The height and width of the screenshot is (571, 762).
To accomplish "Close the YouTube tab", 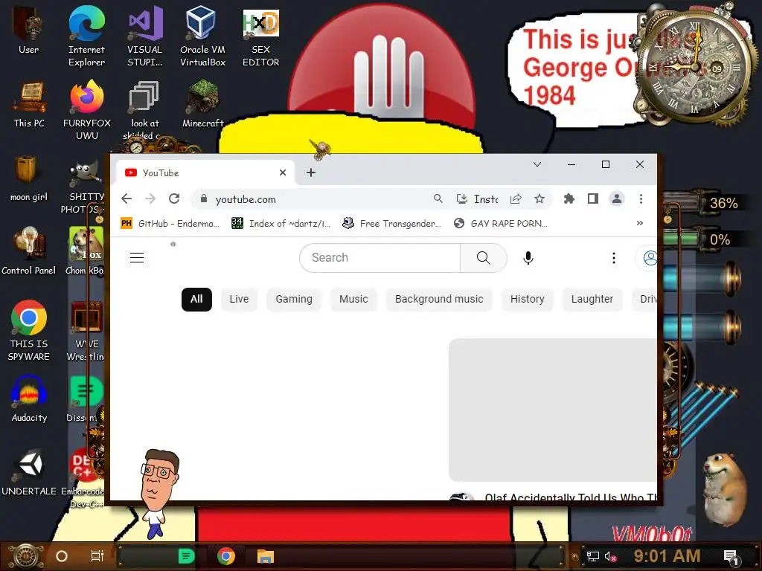I will tap(282, 172).
